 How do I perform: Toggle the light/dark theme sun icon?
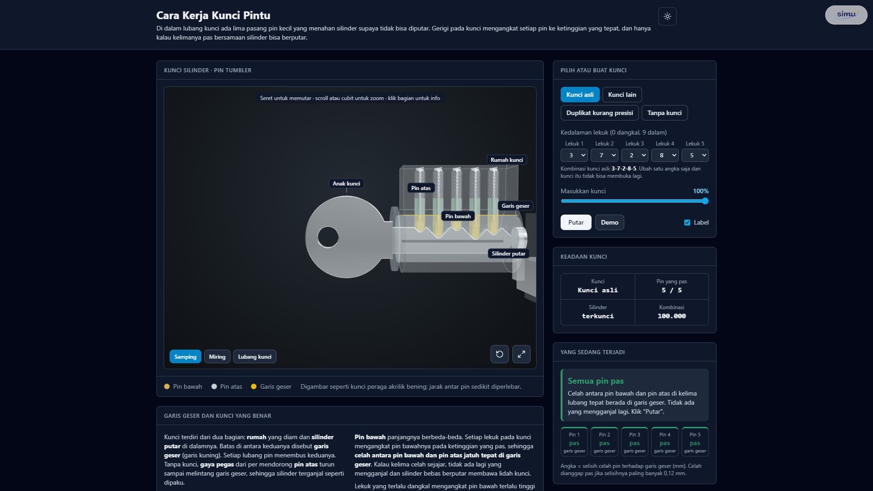[x=667, y=16]
